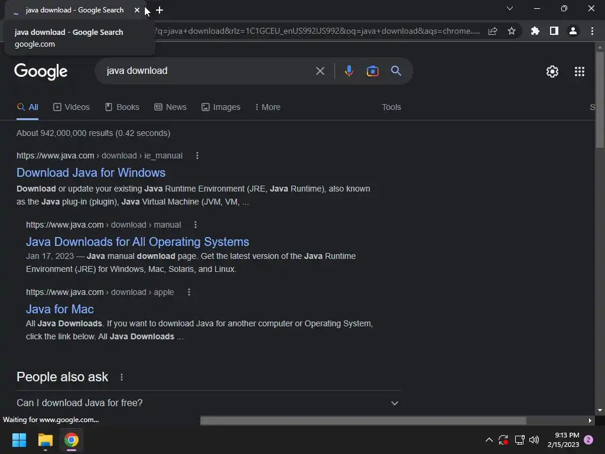The height and width of the screenshot is (454, 605).
Task: Open Download Java for Windows link
Action: [x=91, y=173]
